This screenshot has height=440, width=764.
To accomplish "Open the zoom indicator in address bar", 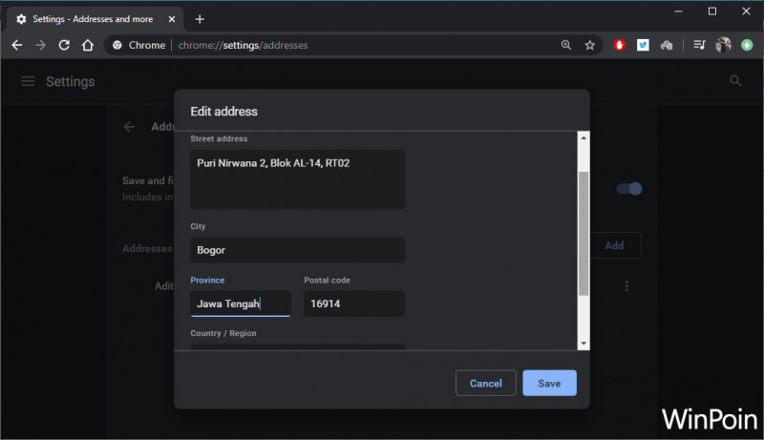I will coord(566,45).
